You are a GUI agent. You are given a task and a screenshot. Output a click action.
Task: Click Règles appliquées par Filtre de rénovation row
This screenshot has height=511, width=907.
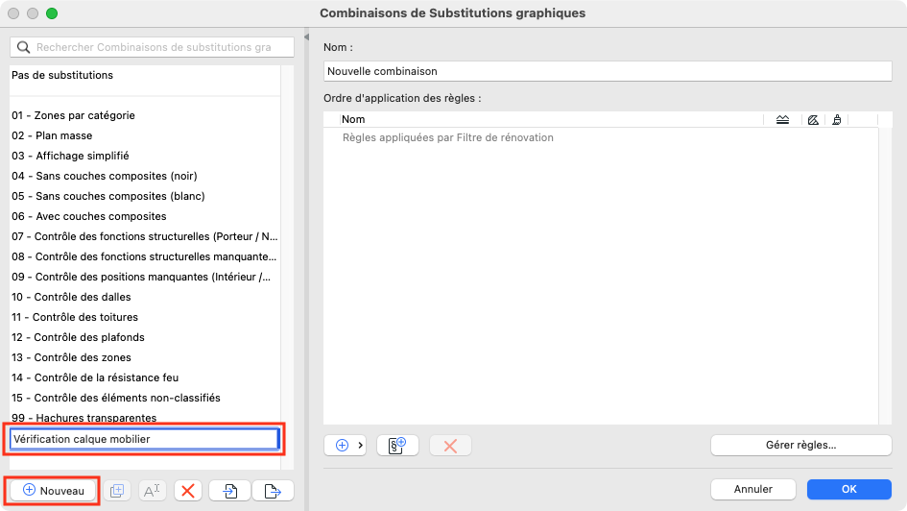pyautogui.click(x=601, y=137)
